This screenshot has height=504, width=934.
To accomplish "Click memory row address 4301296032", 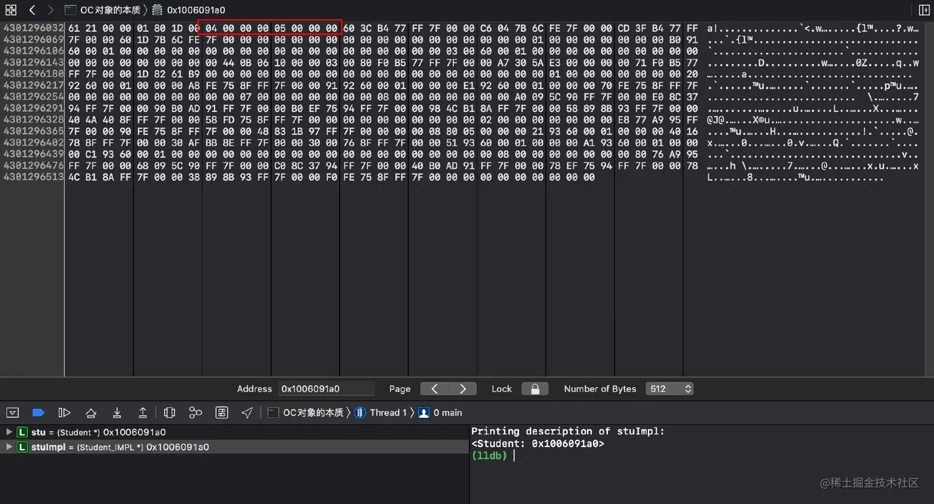I will click(33, 28).
